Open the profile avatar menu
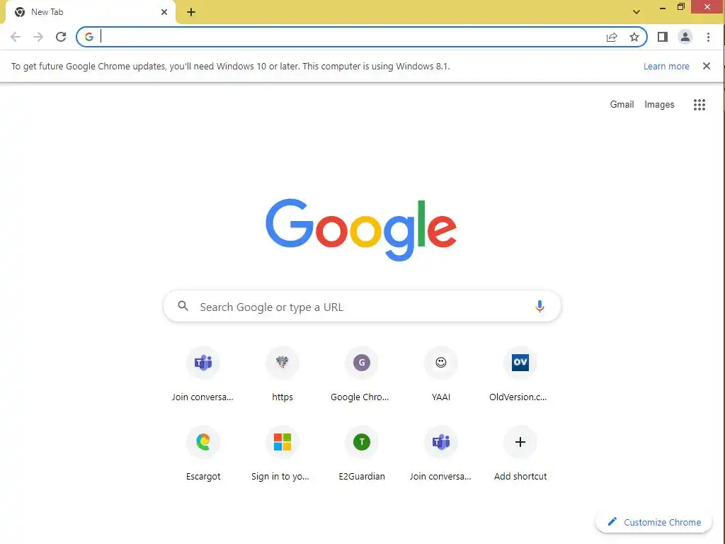This screenshot has height=544, width=725. point(685,37)
